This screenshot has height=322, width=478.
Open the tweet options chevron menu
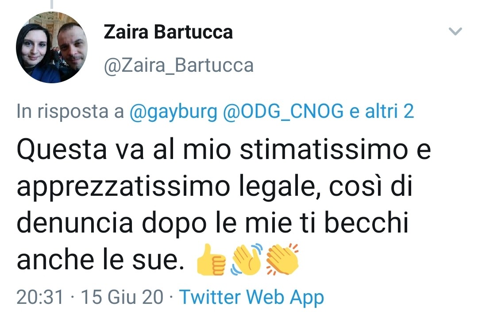(455, 31)
